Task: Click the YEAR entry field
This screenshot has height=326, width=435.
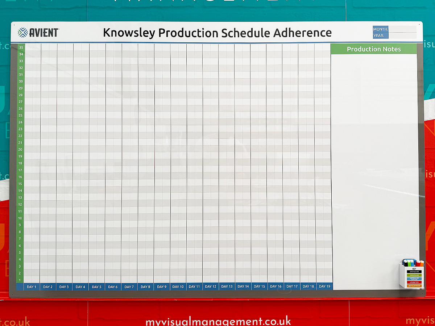Action: [x=402, y=35]
